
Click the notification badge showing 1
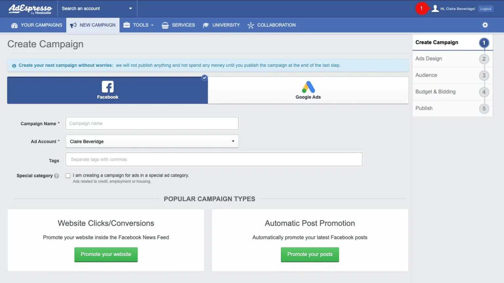(422, 9)
